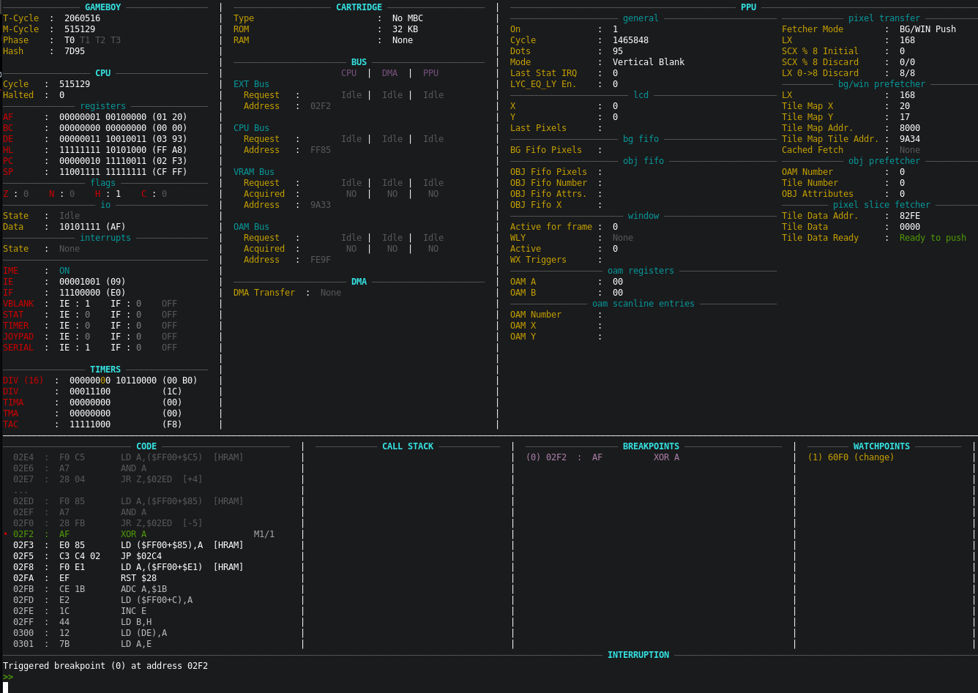978x693 pixels.
Task: Click the Triggered breakpoint message line
Action: 105,666
